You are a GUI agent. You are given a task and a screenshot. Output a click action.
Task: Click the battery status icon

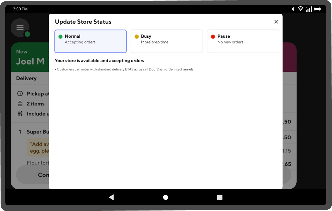tap(318, 9)
